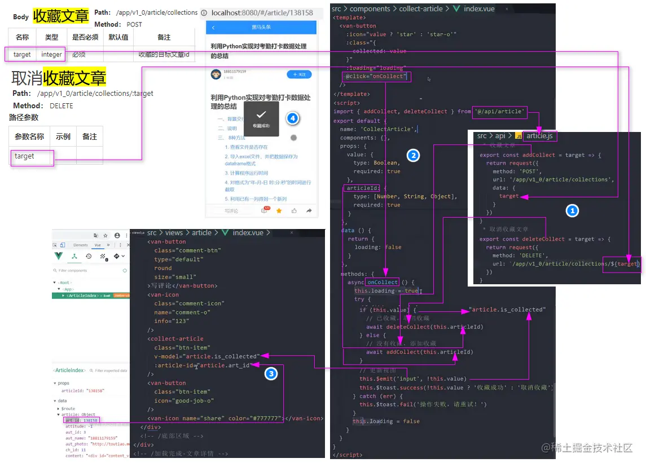Tap the monkey author avatar
This screenshot has width=646, height=467.
(216, 74)
